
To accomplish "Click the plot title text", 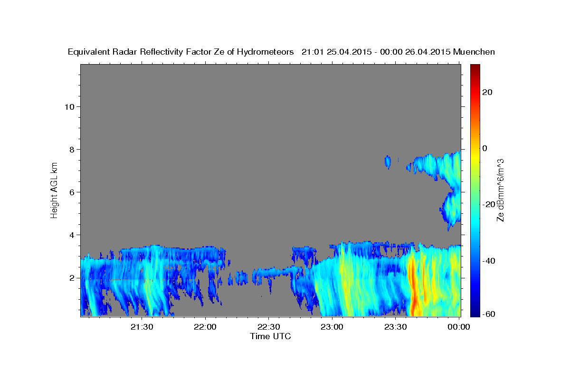I will (282, 52).
